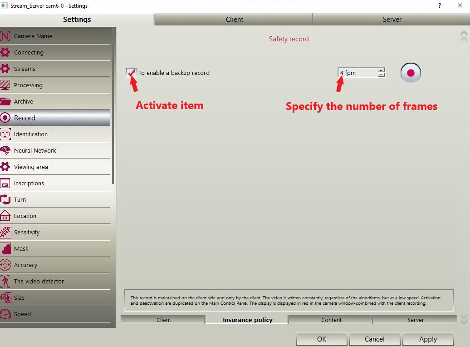
Task: Click the Viewing area gear icon
Action: (5, 167)
